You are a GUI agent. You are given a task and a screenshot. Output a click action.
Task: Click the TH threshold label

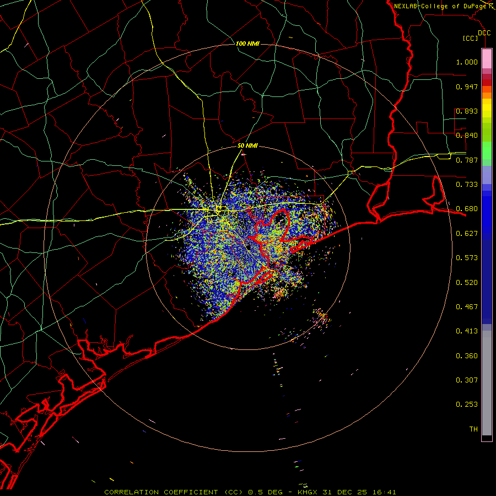click(x=473, y=429)
